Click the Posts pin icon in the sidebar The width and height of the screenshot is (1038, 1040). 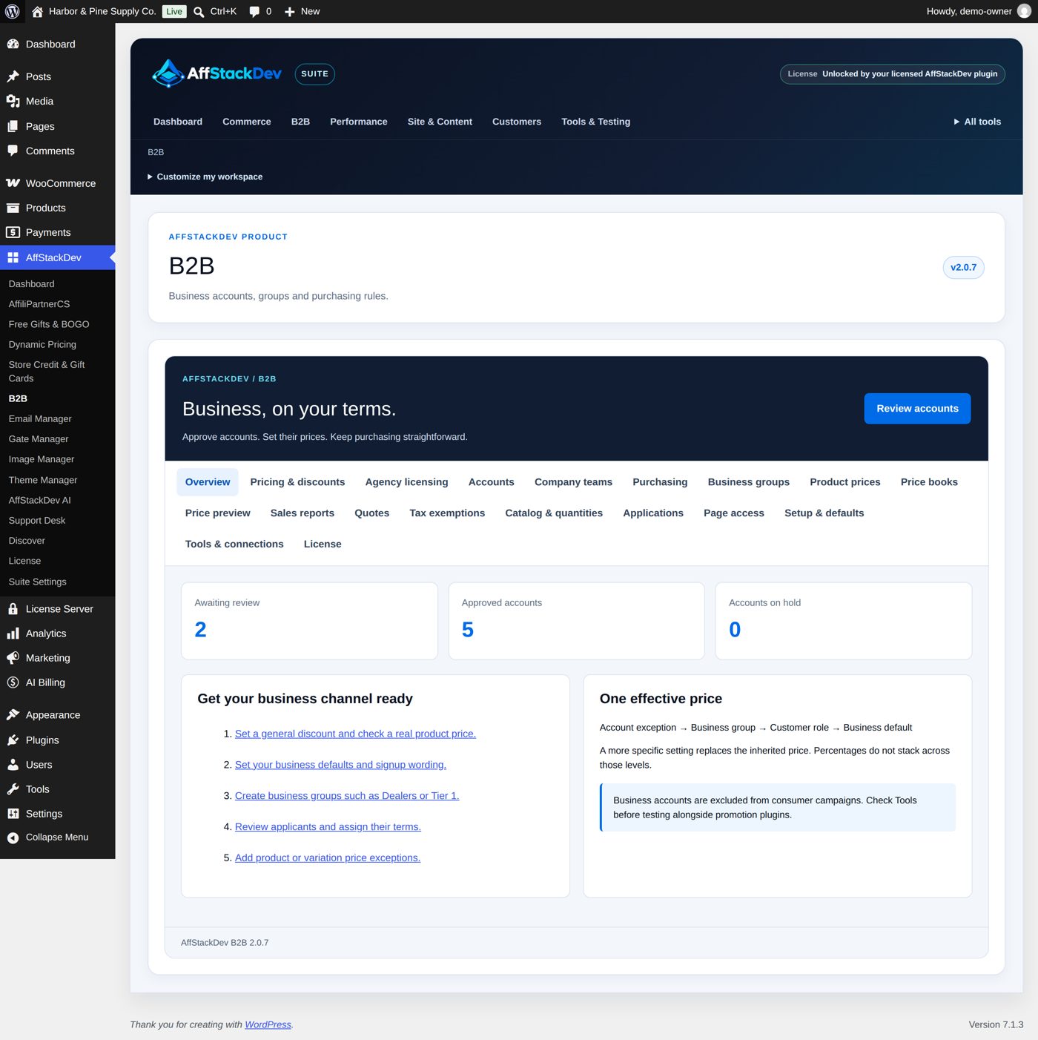(13, 76)
